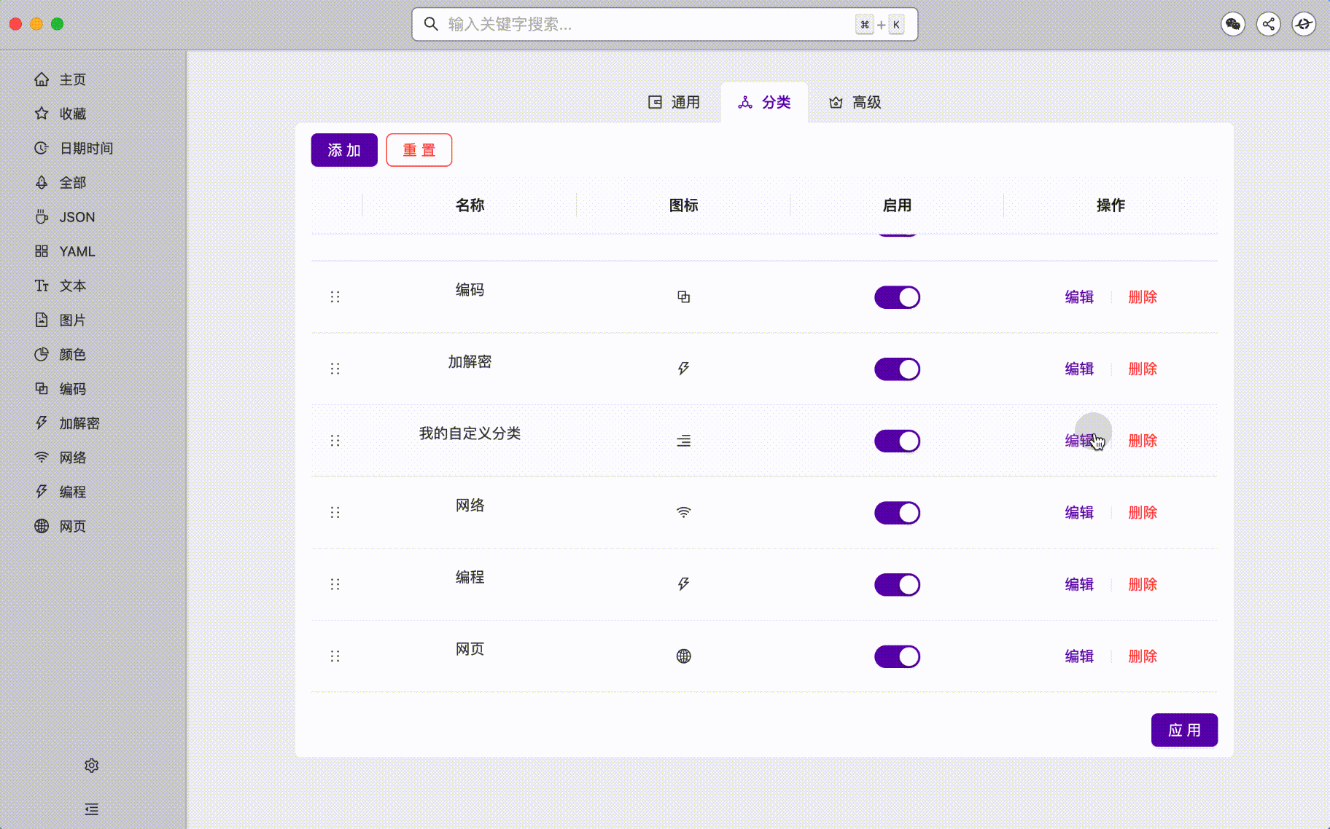Viewport: 1330px width, 829px height.
Task: Open the 高级 tab
Action: click(x=855, y=103)
